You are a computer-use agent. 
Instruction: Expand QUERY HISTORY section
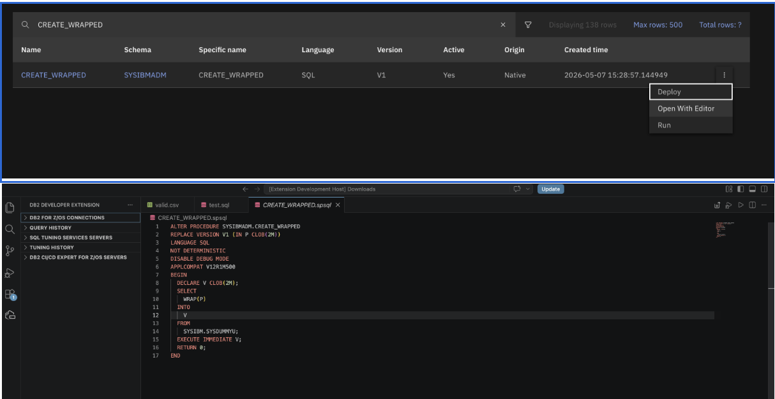coord(80,228)
